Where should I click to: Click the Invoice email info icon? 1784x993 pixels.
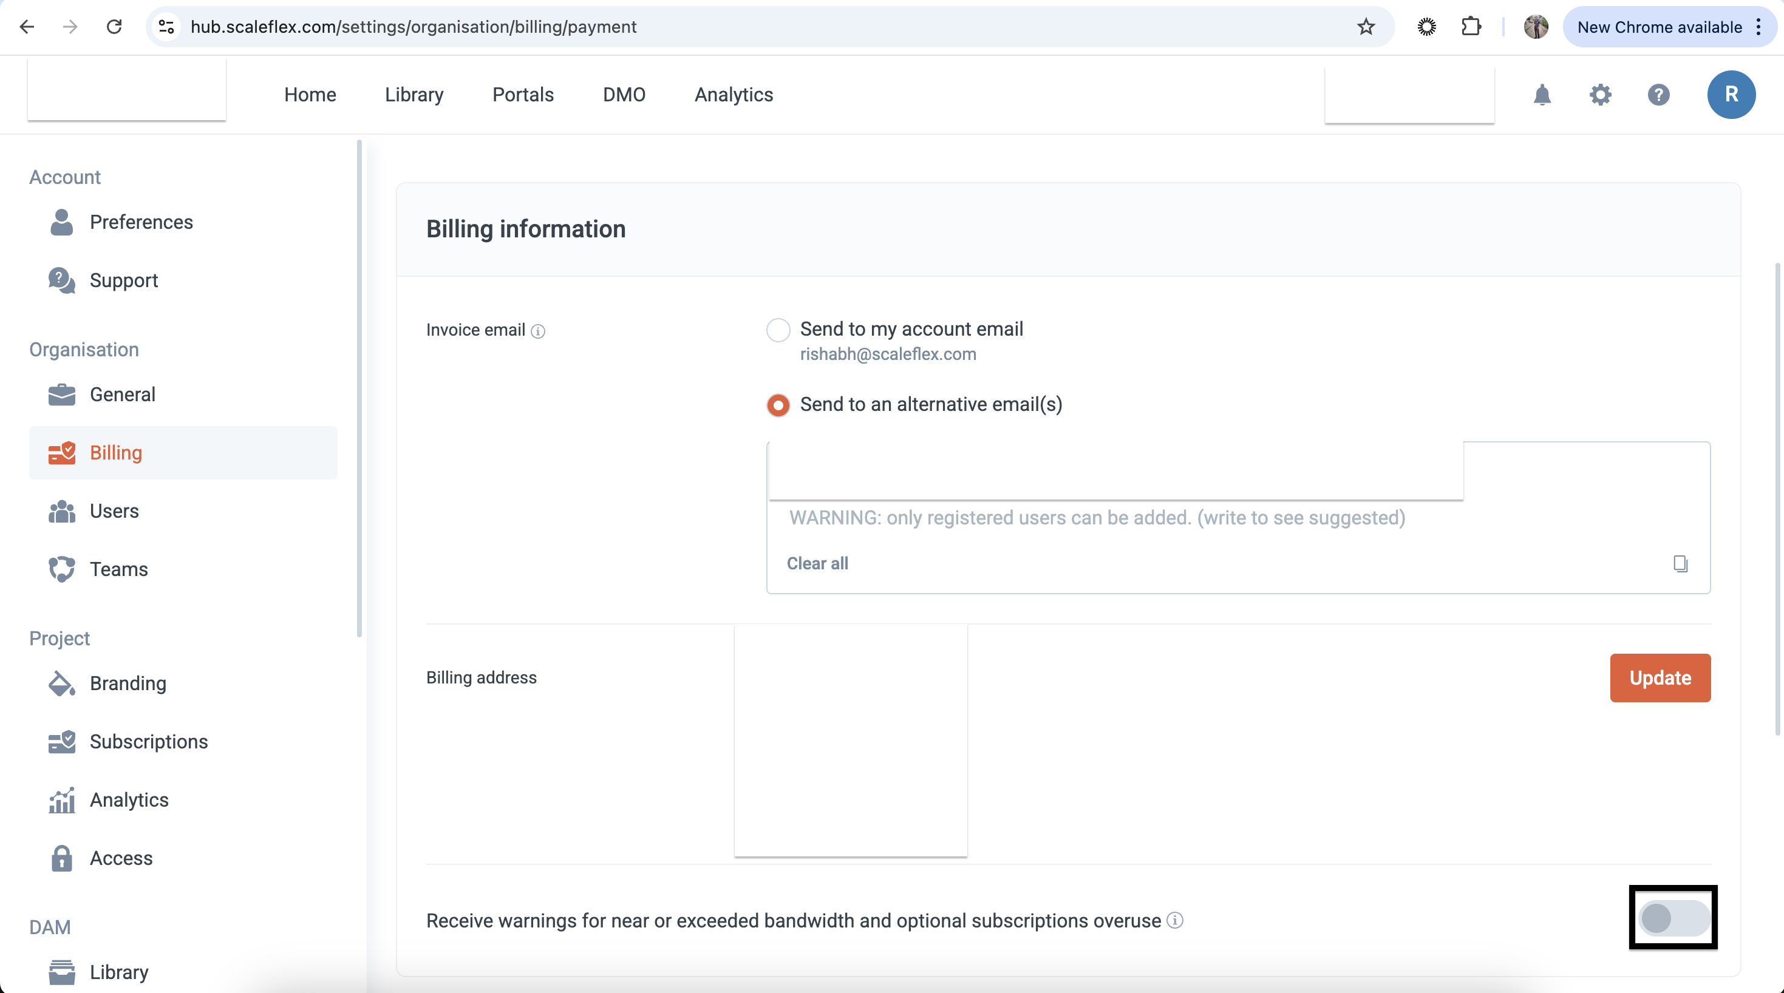coord(538,331)
